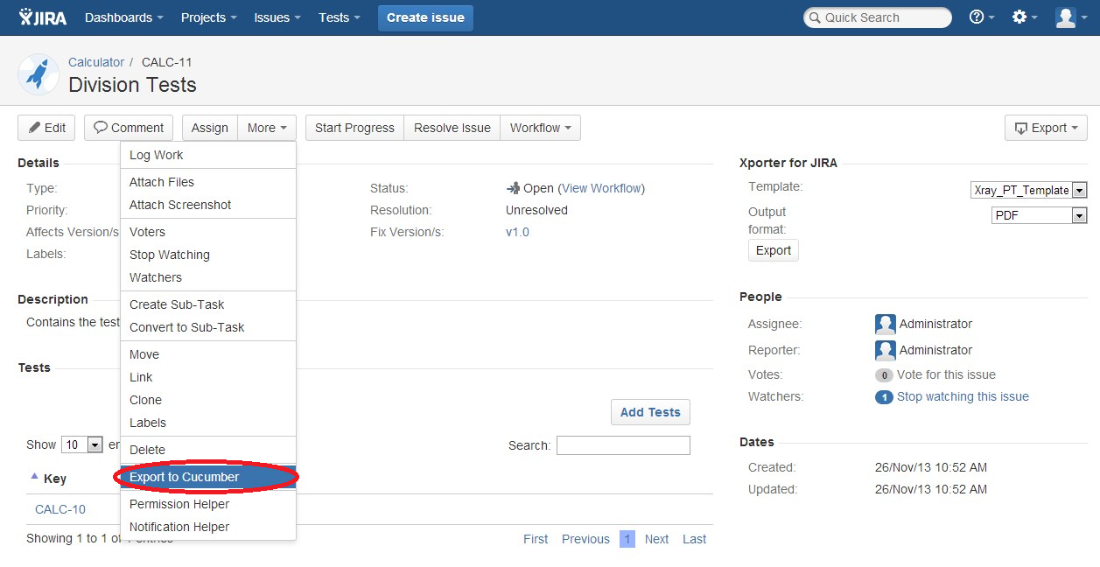This screenshot has width=1100, height=567.
Task: Click the Create issue button
Action: point(425,17)
